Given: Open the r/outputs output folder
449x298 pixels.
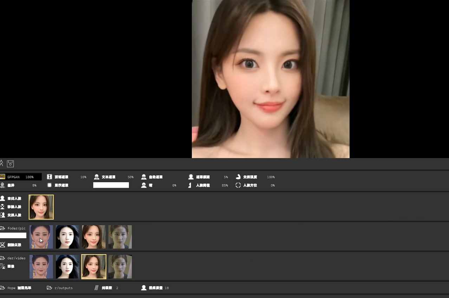Looking at the screenshot, I should [50, 288].
